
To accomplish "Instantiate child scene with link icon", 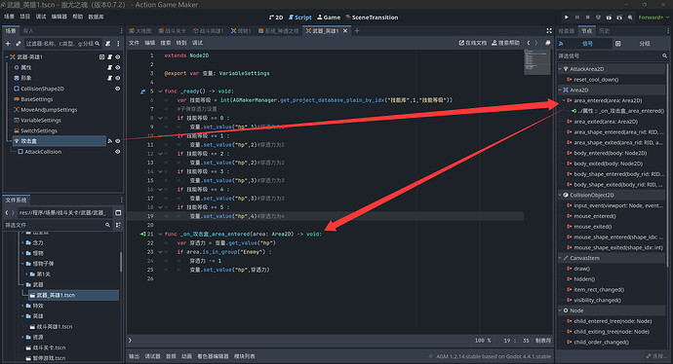I will [18, 43].
